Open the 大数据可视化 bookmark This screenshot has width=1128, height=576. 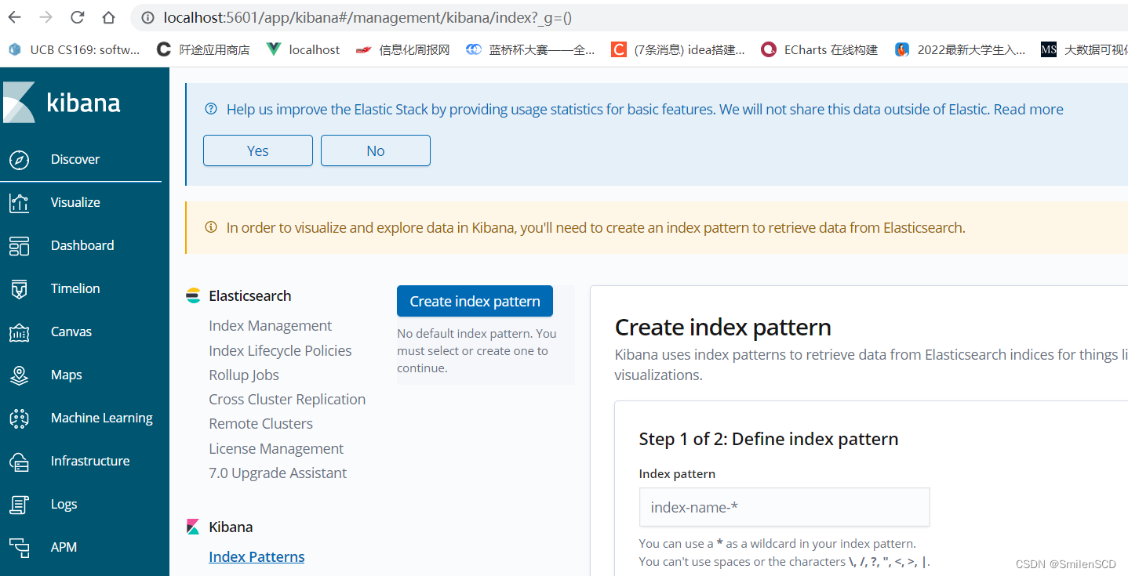(x=1084, y=49)
